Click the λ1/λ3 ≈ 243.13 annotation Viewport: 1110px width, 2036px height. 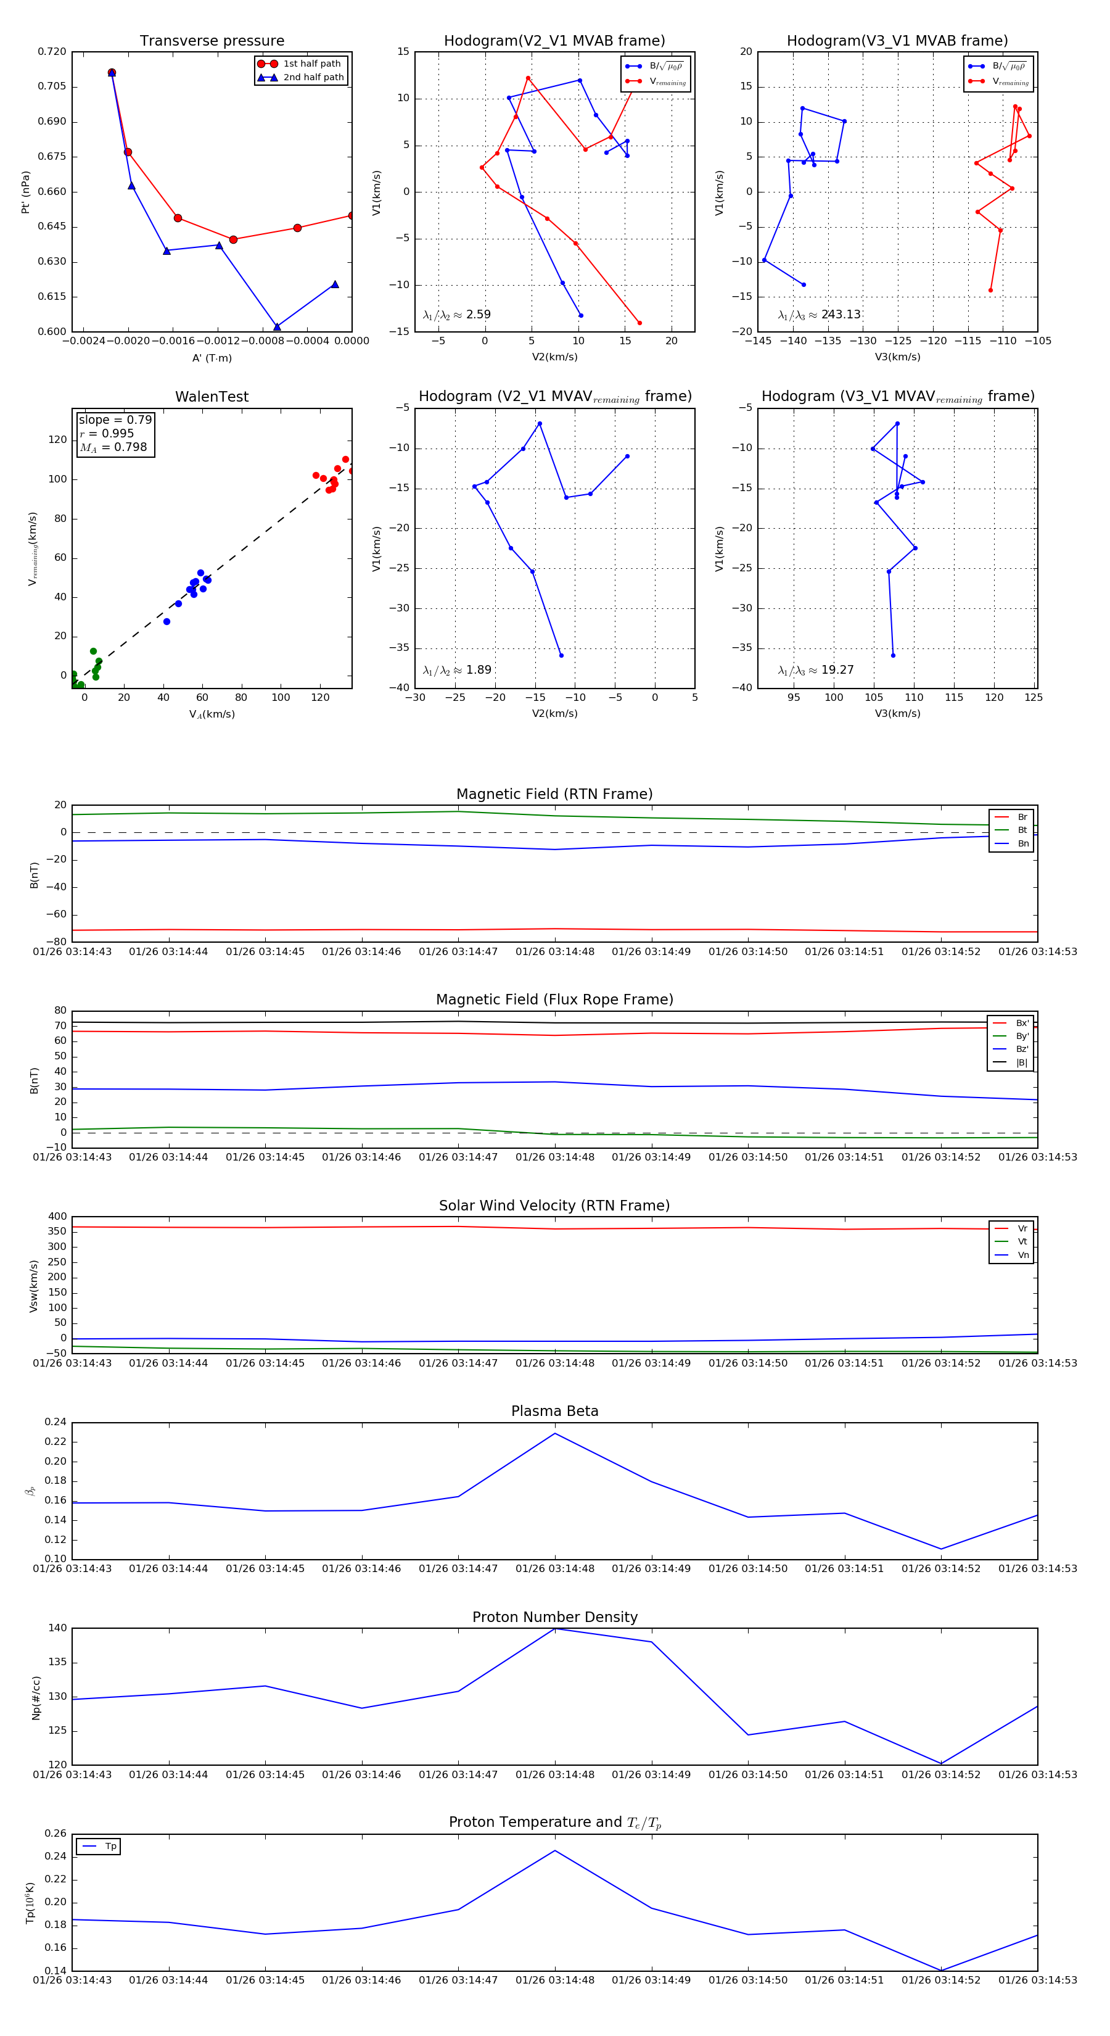point(820,315)
